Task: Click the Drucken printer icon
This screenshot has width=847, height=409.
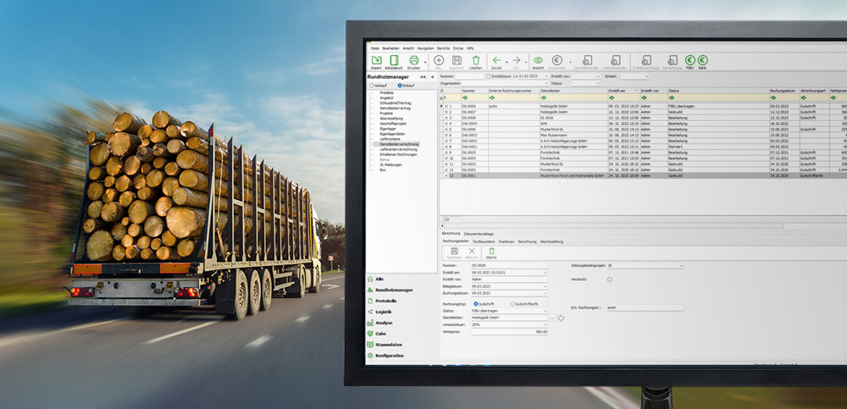Action: pos(414,61)
